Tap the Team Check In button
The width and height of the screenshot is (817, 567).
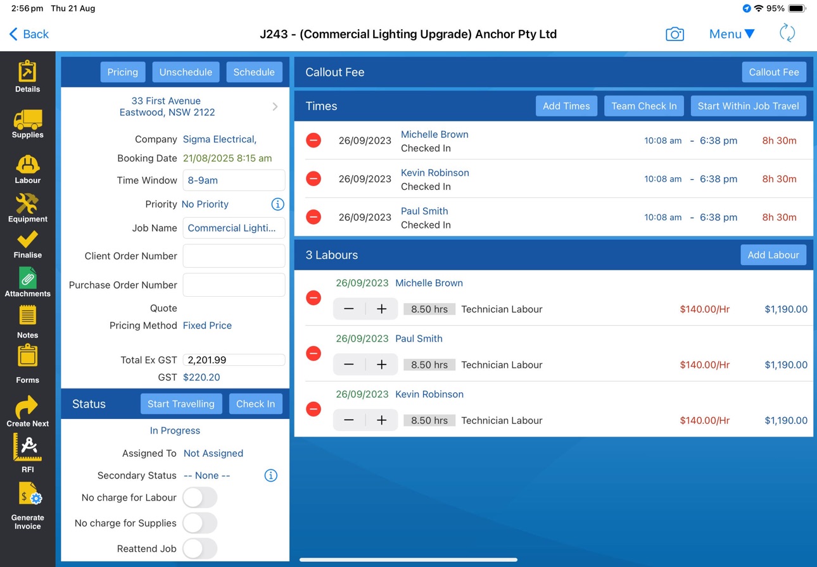[x=643, y=106]
